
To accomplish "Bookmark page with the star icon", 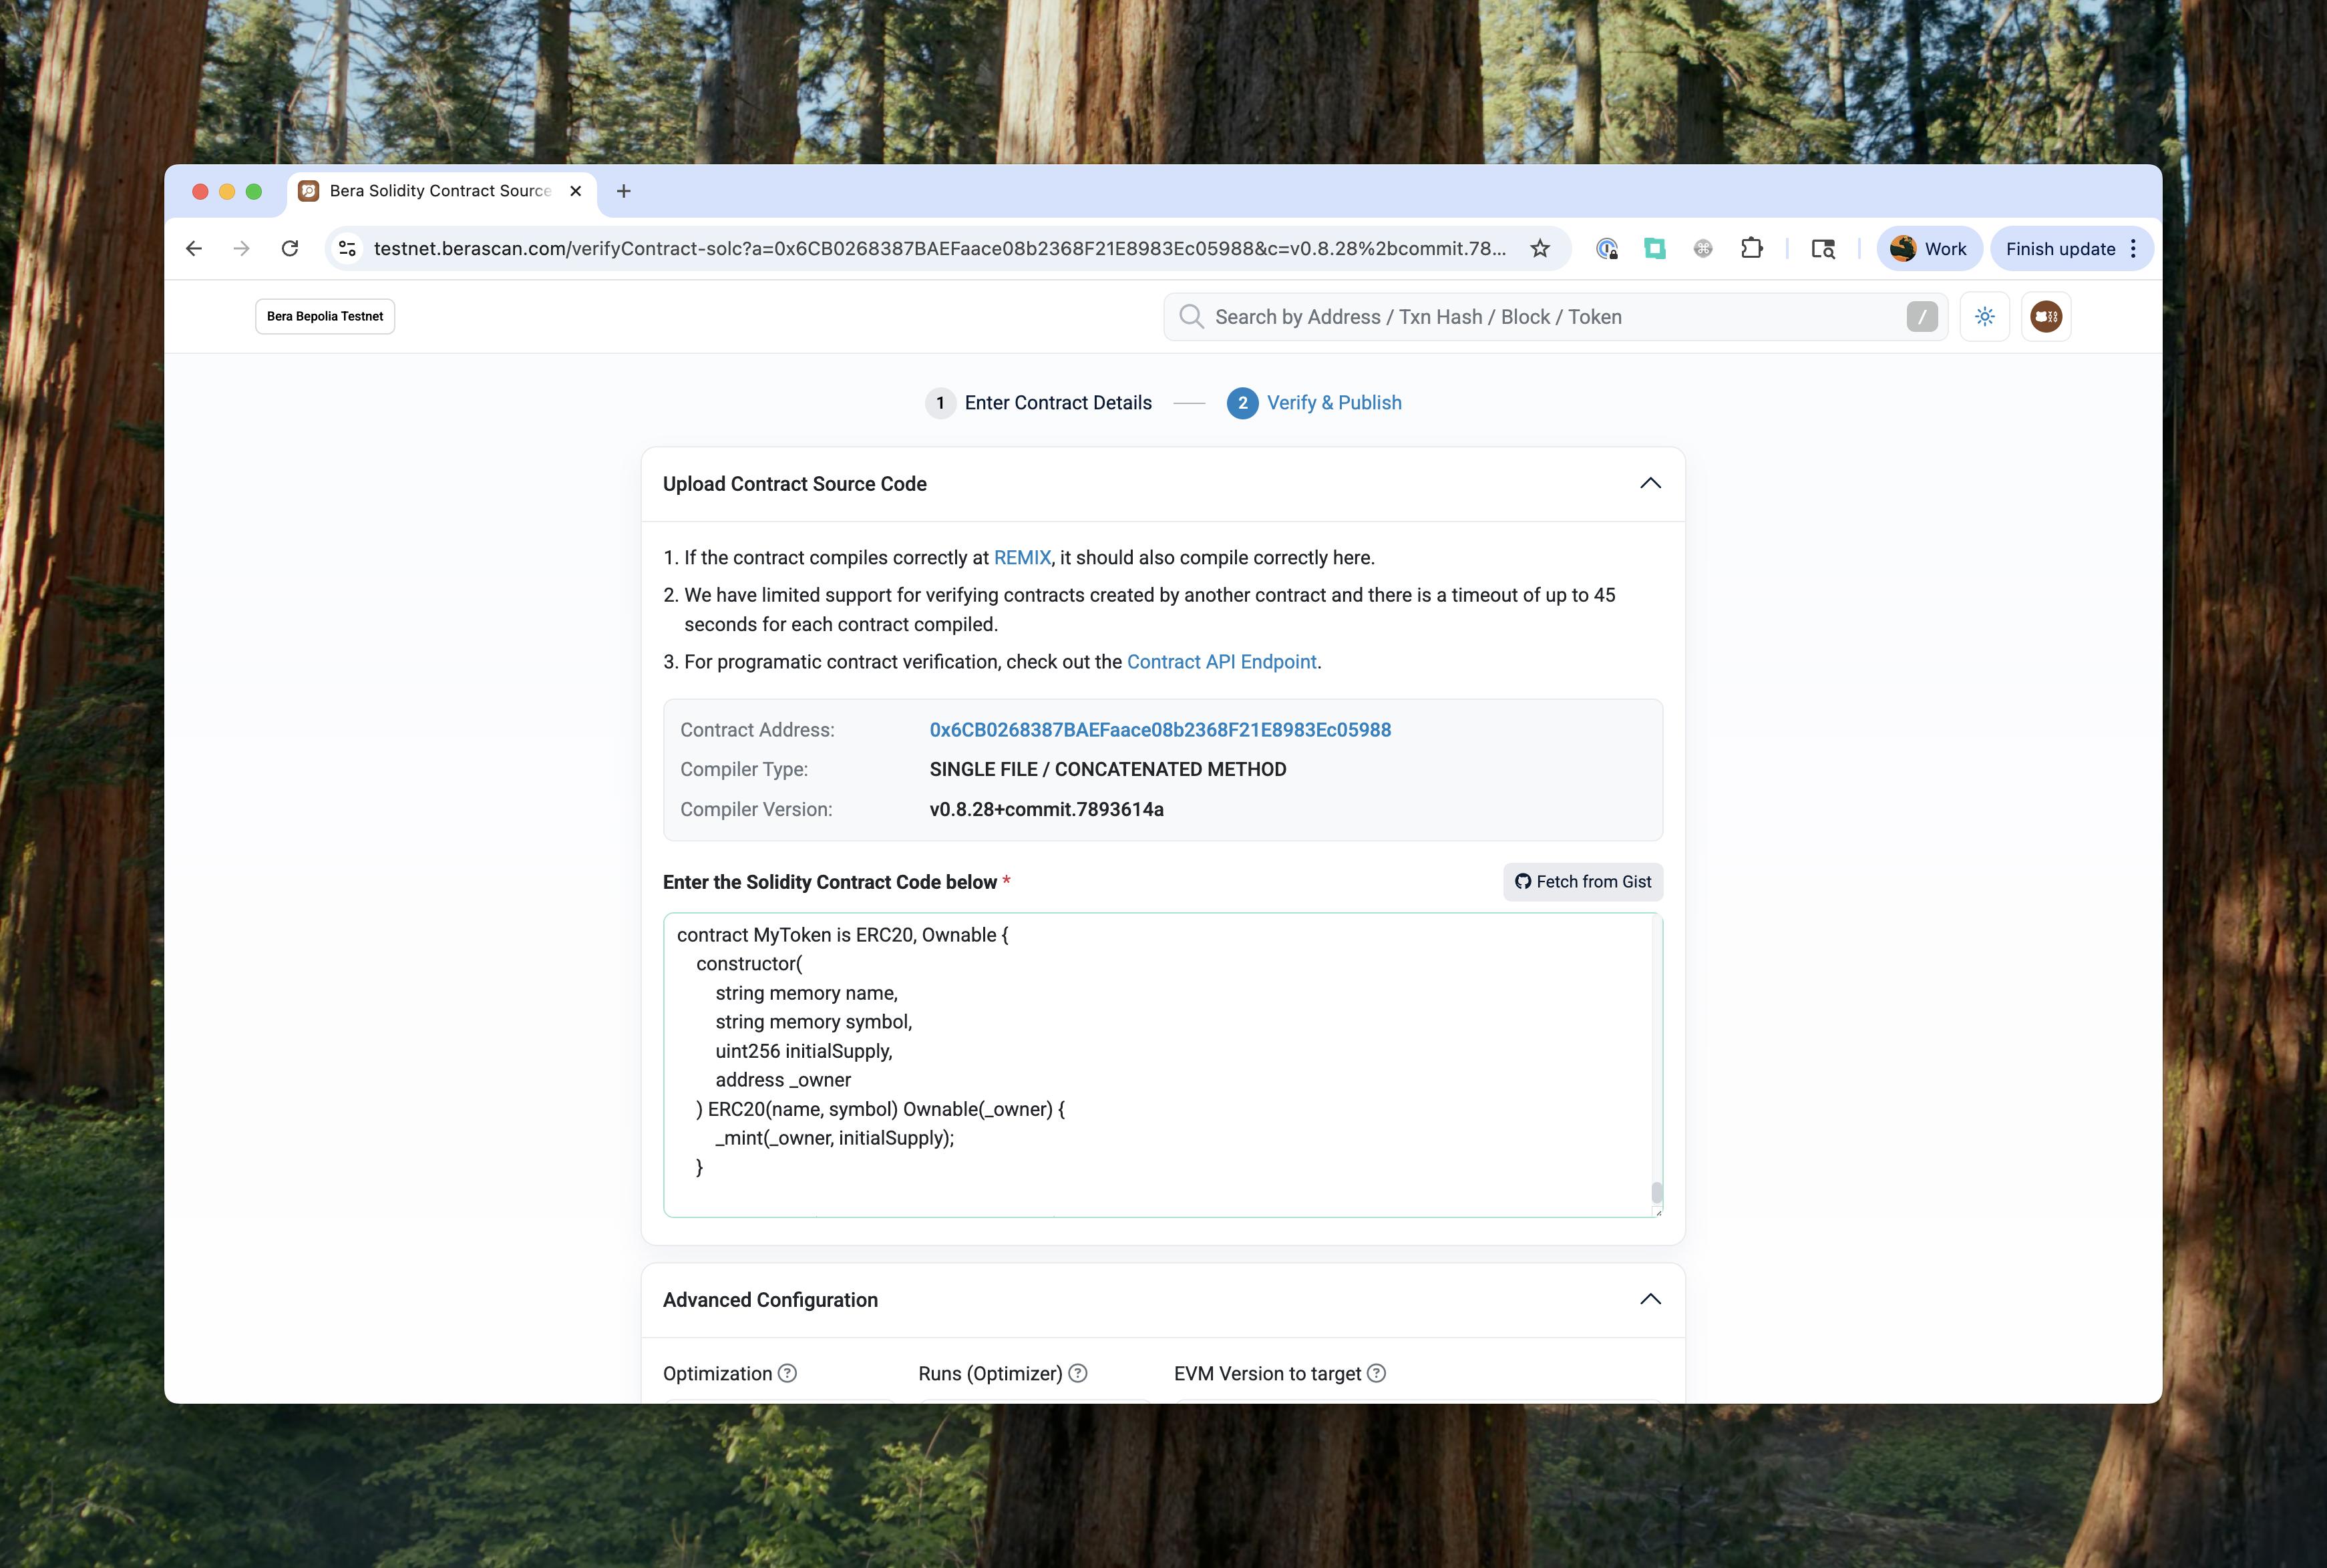I will pos(1540,249).
